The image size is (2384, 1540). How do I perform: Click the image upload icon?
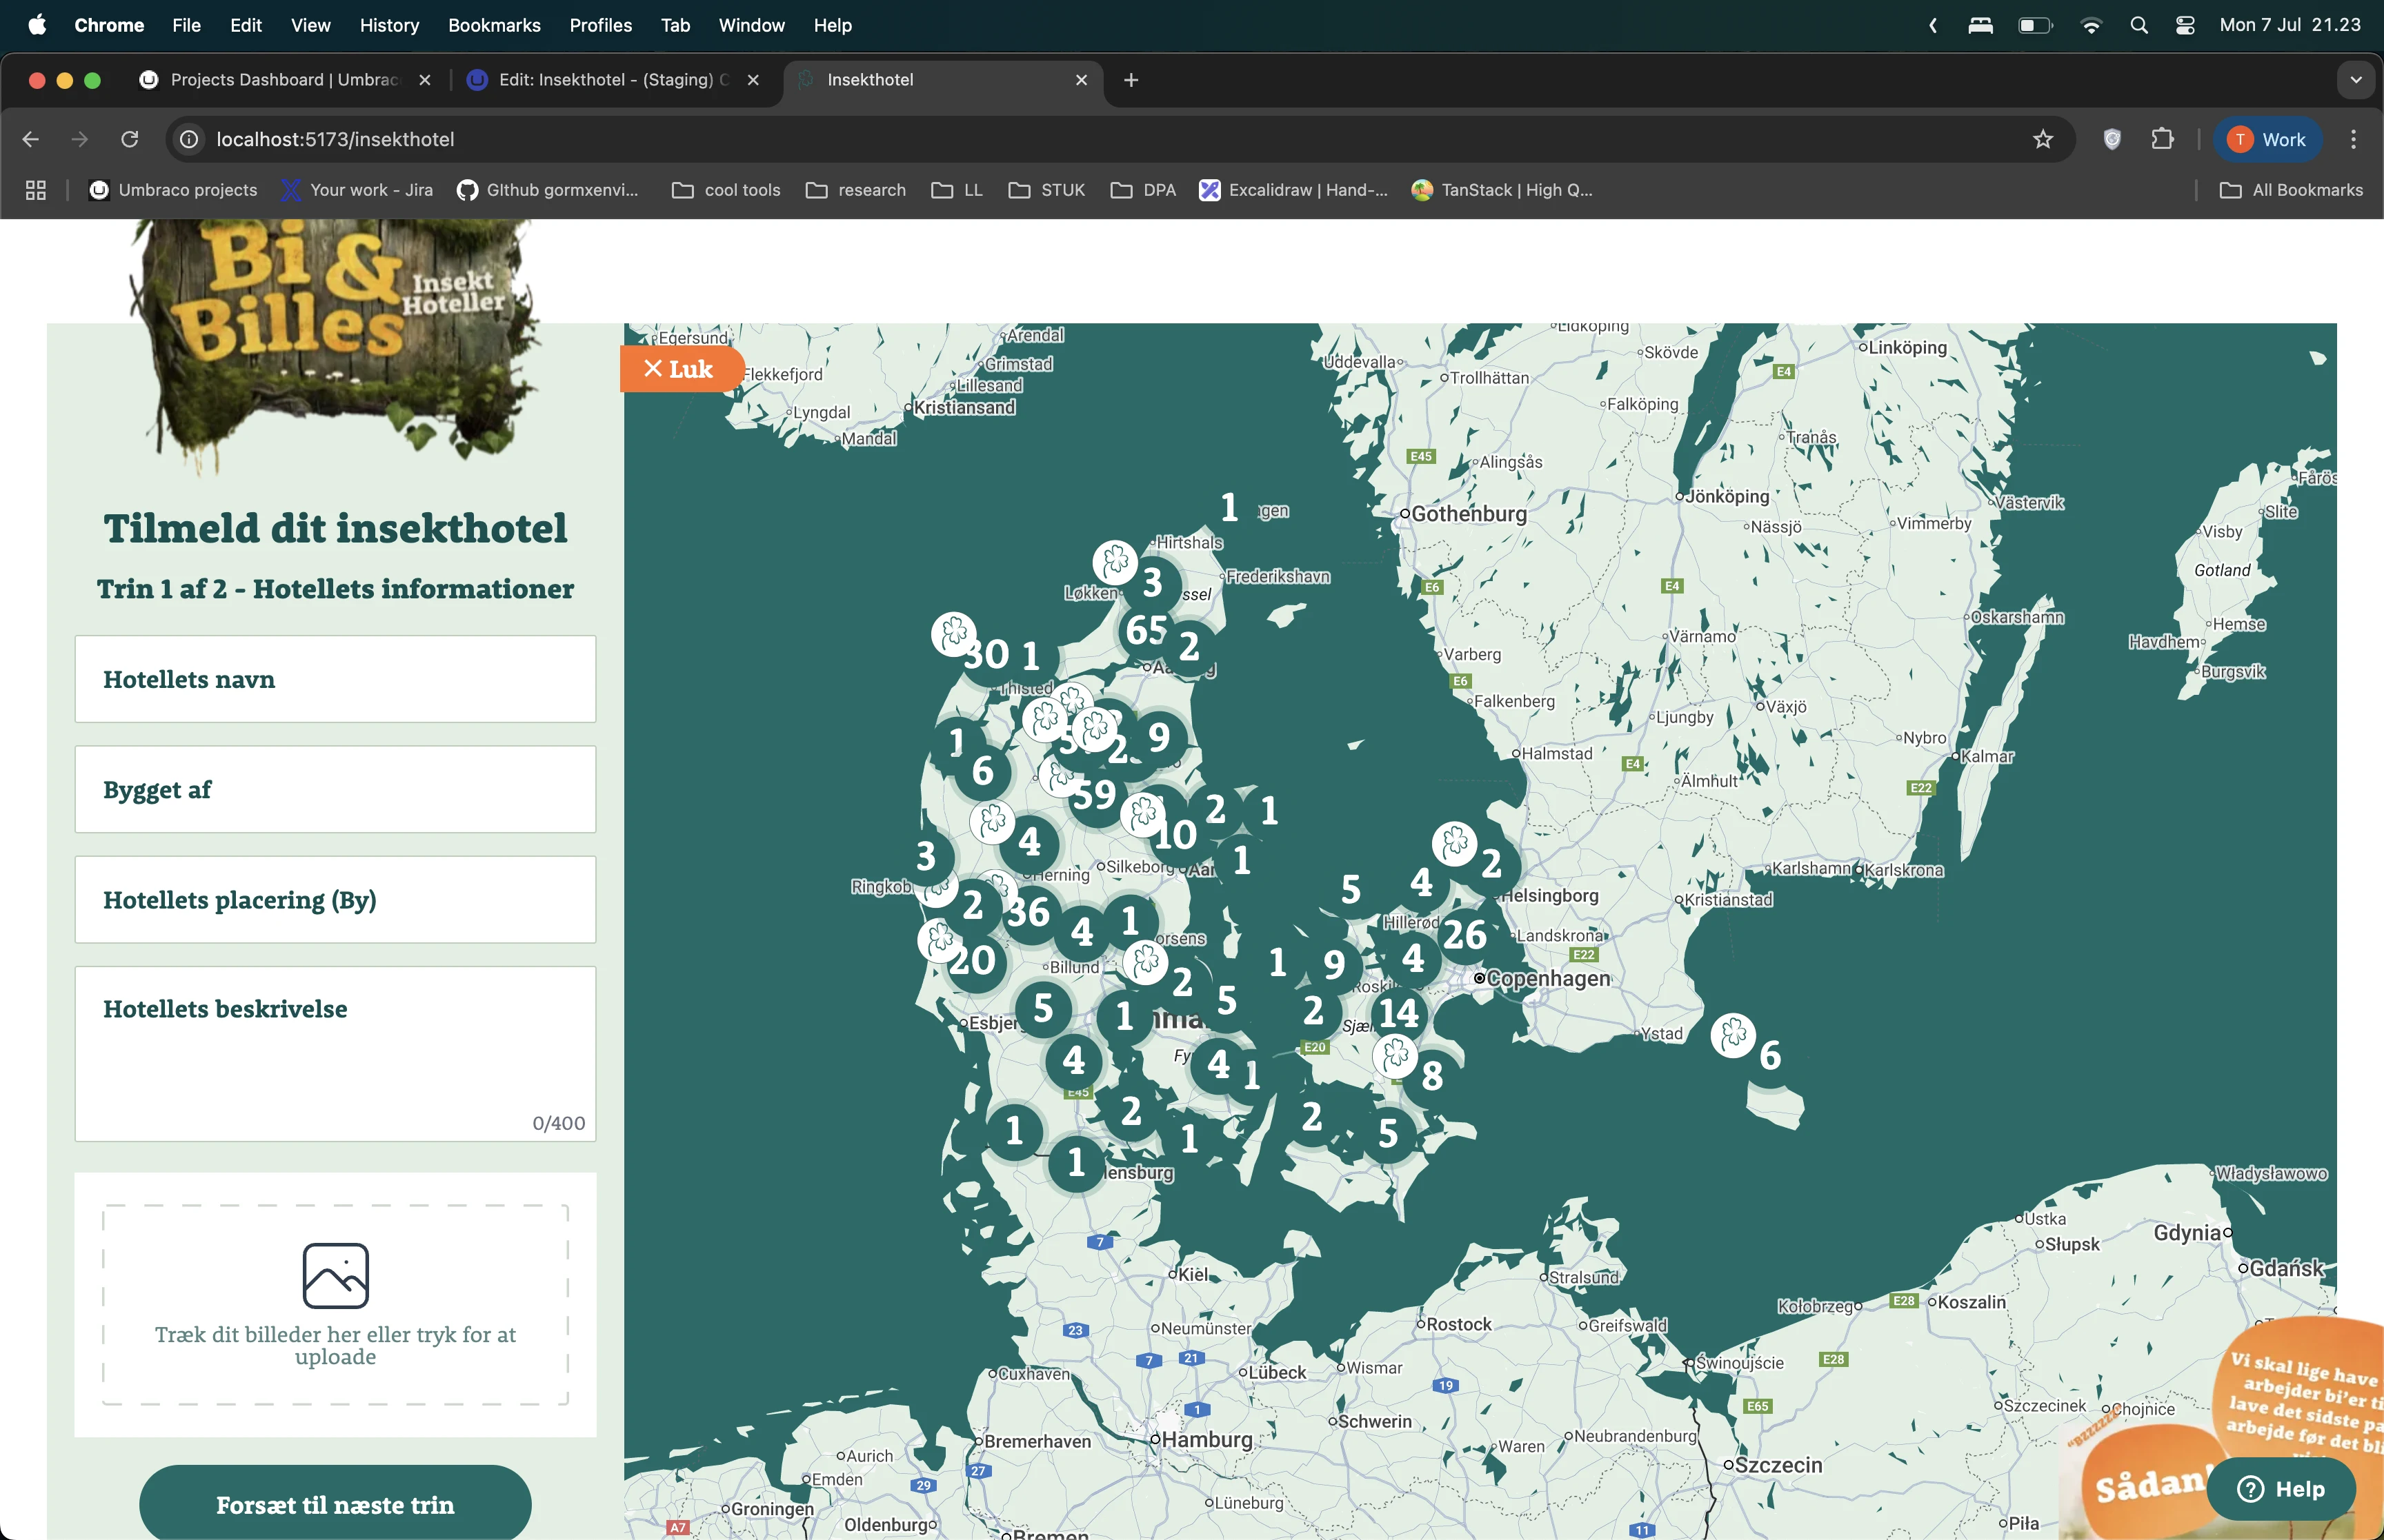click(x=335, y=1275)
